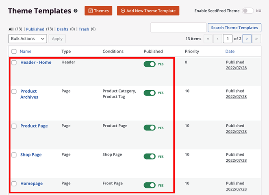Image resolution: width=269 pixels, height=195 pixels.
Task: Go to next page arrow
Action: click(246, 39)
